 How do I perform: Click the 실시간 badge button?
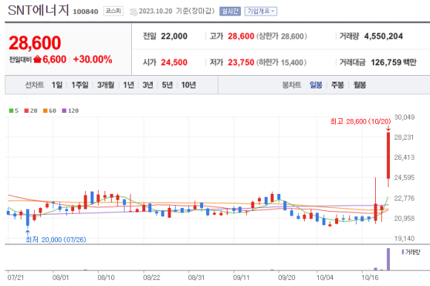click(x=230, y=11)
